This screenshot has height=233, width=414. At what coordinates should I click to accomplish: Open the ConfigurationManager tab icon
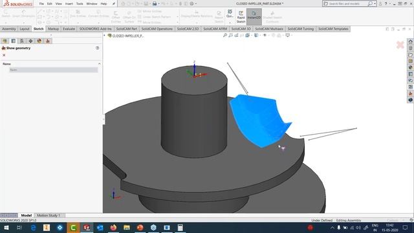pyautogui.click(x=22, y=41)
